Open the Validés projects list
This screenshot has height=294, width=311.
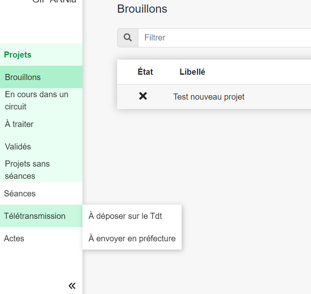click(x=18, y=147)
